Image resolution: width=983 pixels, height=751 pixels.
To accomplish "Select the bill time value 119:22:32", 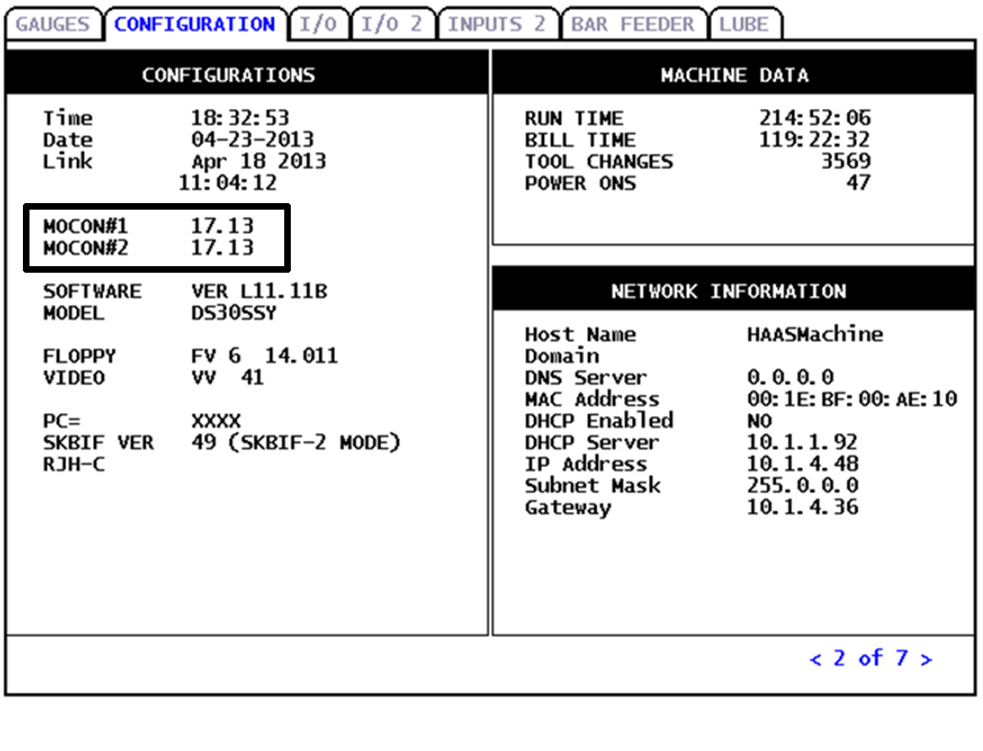I will pyautogui.click(x=815, y=140).
